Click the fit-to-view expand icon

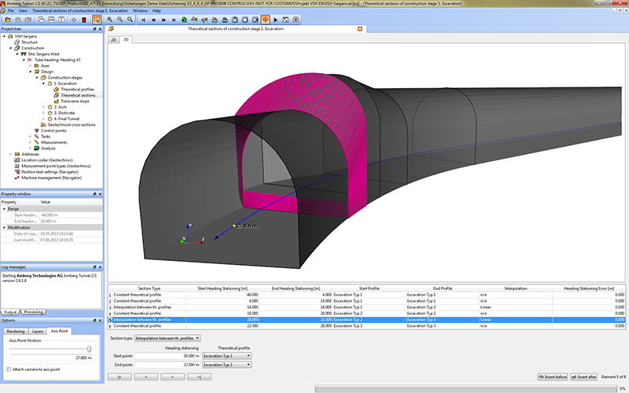pos(285,20)
